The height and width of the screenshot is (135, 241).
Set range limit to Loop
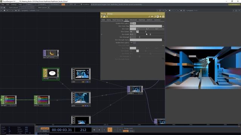(x=125, y=131)
